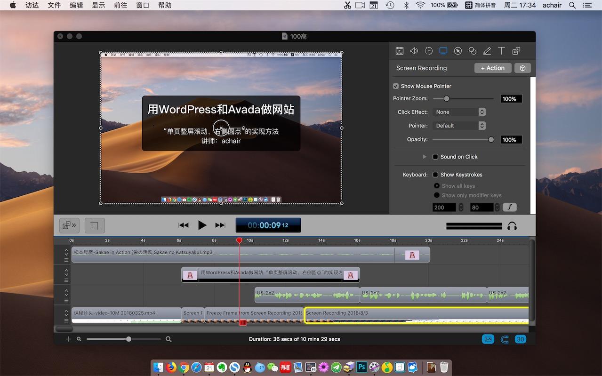Uncheck Show Mouse Pointer
Screen dimensions: 602x376
click(396, 86)
